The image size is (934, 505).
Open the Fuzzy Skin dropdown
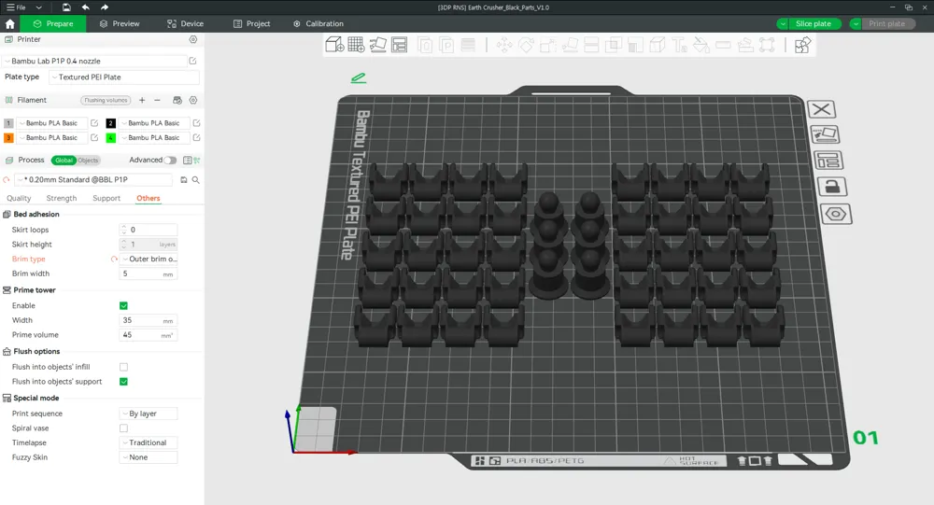point(149,457)
